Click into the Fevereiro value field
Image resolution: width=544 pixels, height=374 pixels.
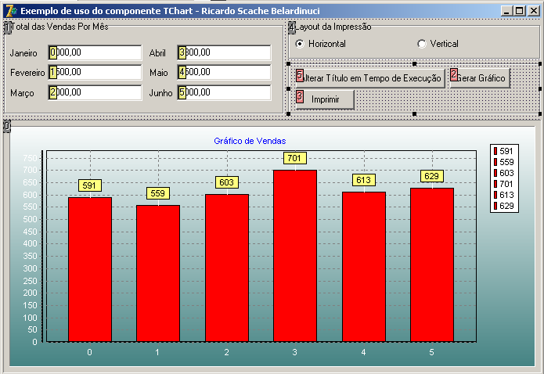94,72
